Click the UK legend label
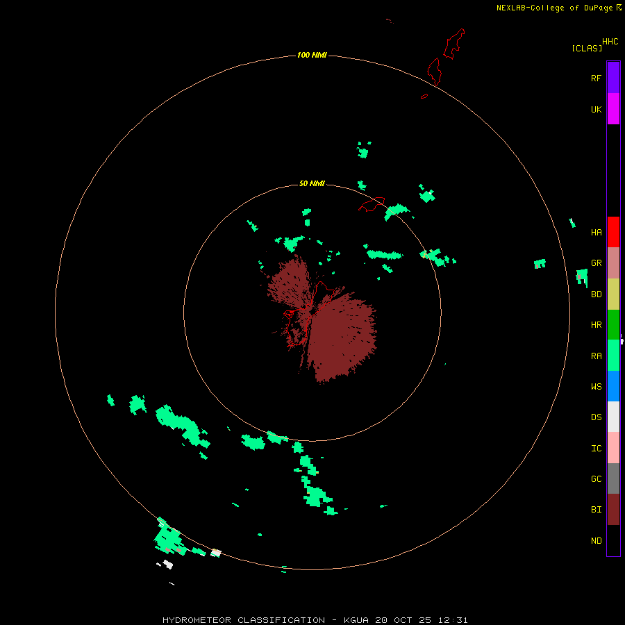The width and height of the screenshot is (625, 625). pos(596,109)
